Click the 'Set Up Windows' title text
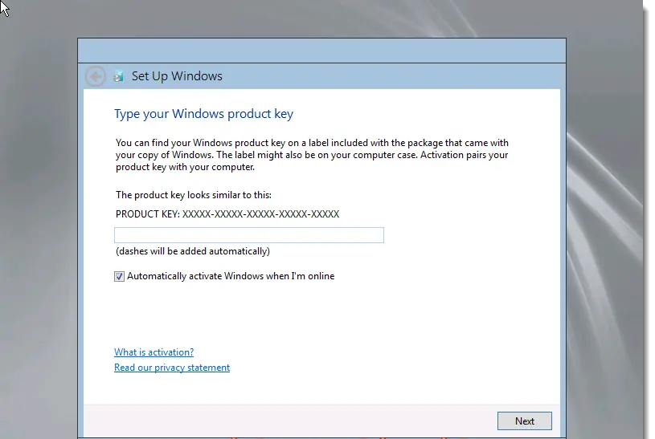The image size is (655, 439). point(177,76)
